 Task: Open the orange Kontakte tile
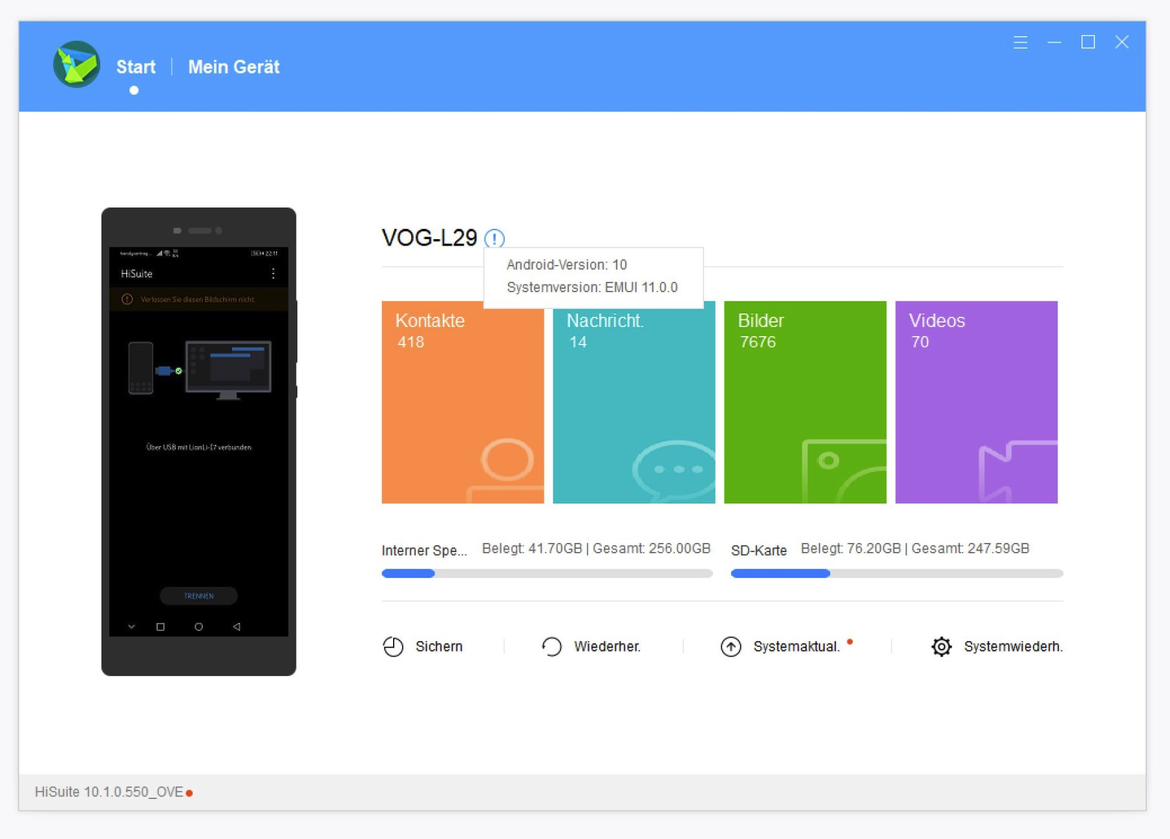[463, 402]
